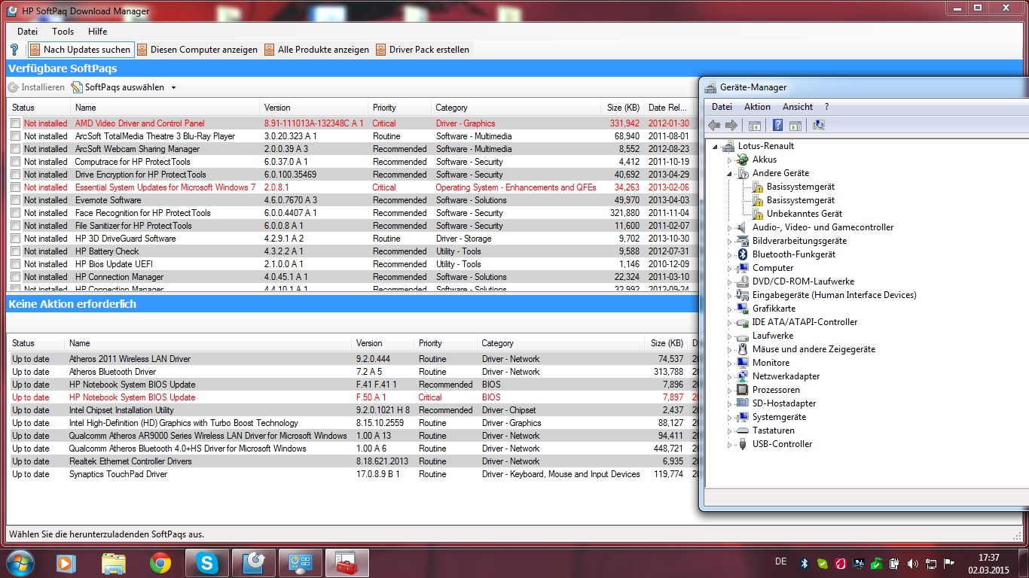The image size is (1029, 578).
Task: Launch Google Chrome from taskbar
Action: pyautogui.click(x=160, y=562)
